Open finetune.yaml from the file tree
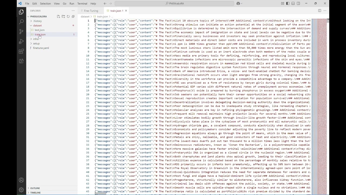 point(41,48)
